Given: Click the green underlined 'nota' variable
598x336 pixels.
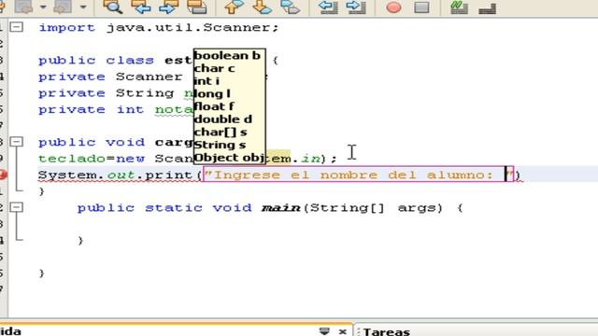Looking at the screenshot, I should [x=174, y=110].
